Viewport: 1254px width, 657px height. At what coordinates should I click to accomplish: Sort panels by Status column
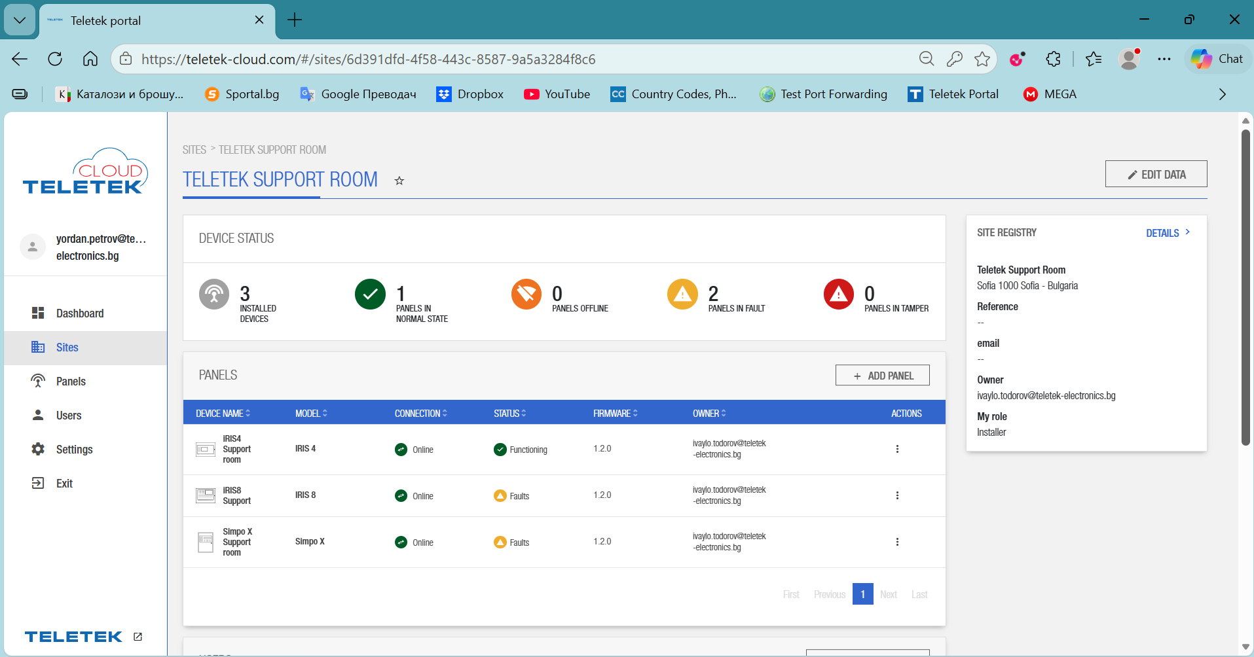[510, 414]
